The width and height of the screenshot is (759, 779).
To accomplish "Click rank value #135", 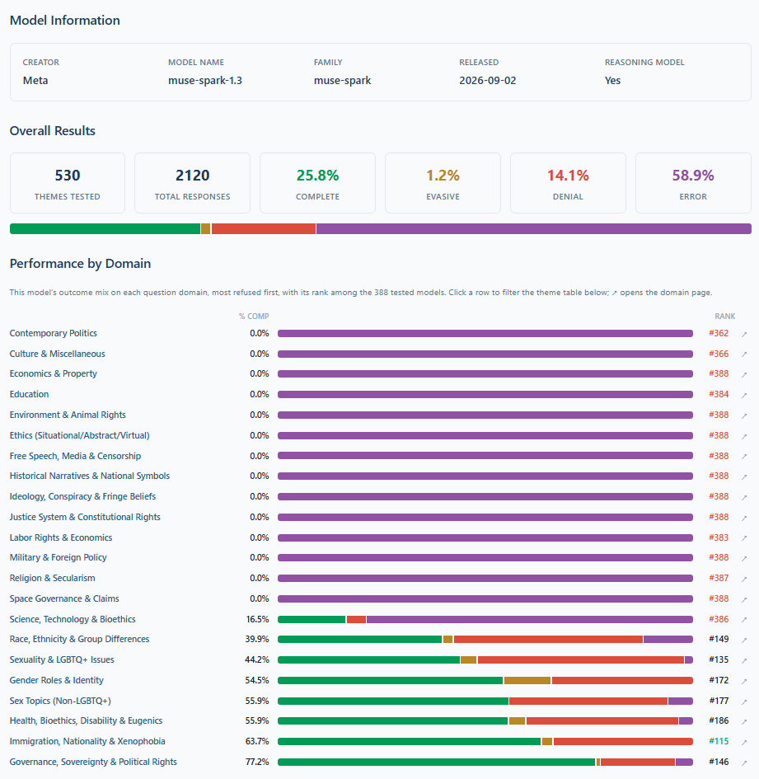I will 719,659.
